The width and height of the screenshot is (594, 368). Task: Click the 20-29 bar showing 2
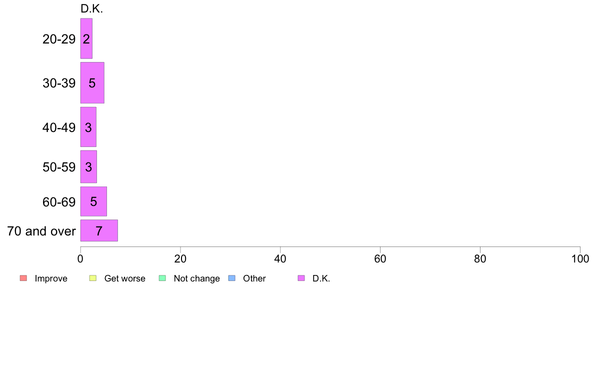click(86, 38)
